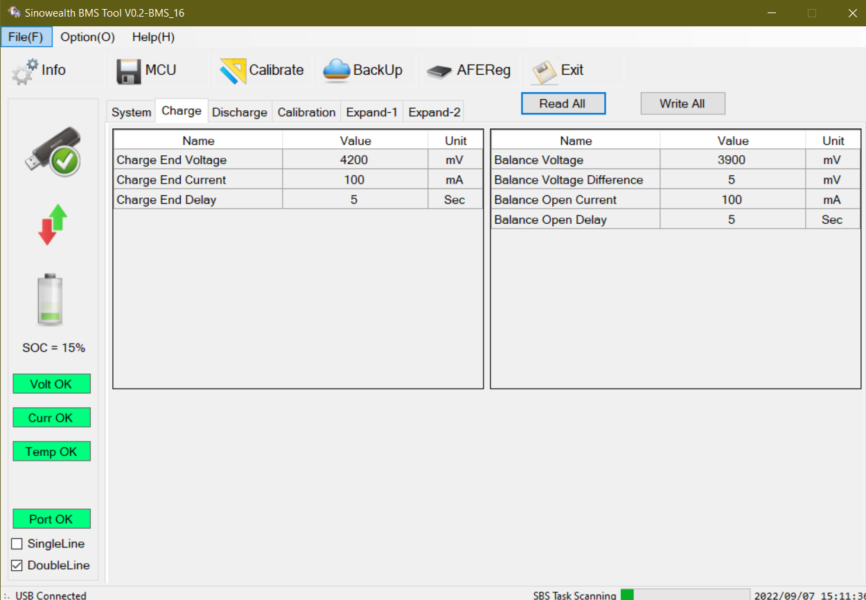Click the battery level icon
866x600 pixels.
pos(51,300)
